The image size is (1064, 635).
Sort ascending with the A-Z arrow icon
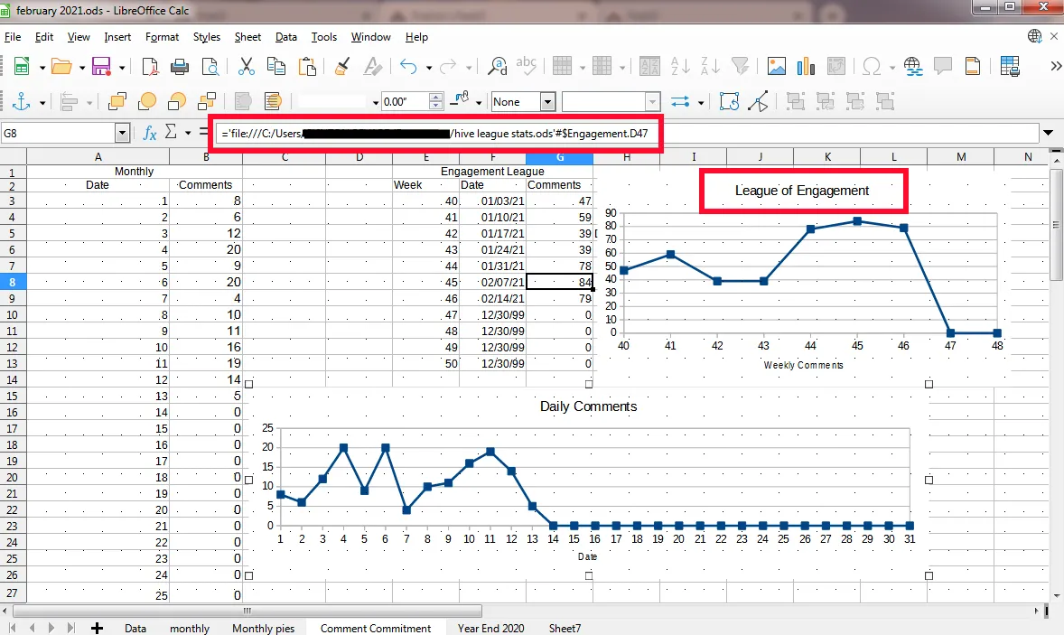click(680, 66)
